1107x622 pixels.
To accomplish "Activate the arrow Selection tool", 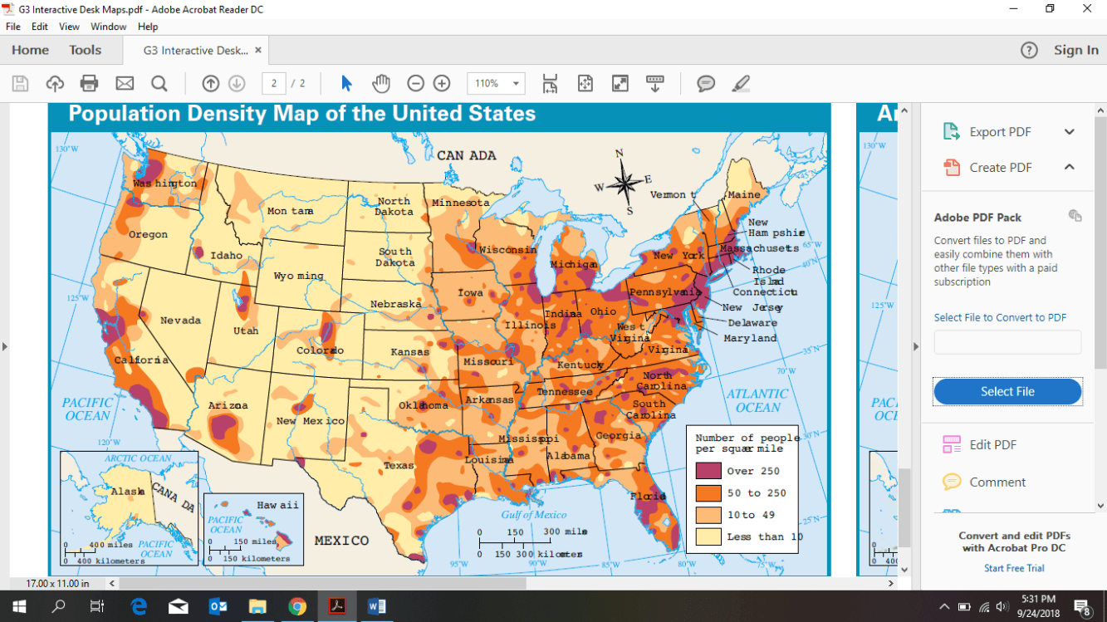I will point(346,83).
